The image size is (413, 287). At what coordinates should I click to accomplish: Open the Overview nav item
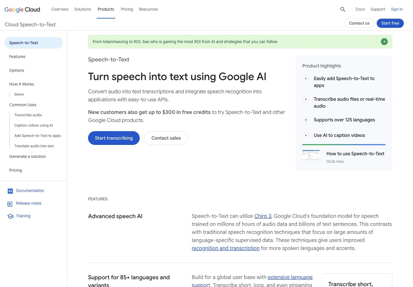click(60, 9)
